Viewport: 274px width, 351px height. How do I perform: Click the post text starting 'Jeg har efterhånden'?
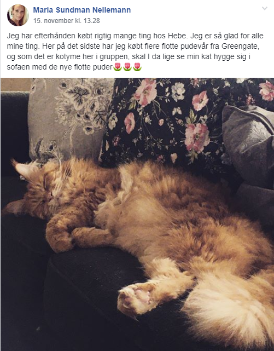[x=135, y=51]
